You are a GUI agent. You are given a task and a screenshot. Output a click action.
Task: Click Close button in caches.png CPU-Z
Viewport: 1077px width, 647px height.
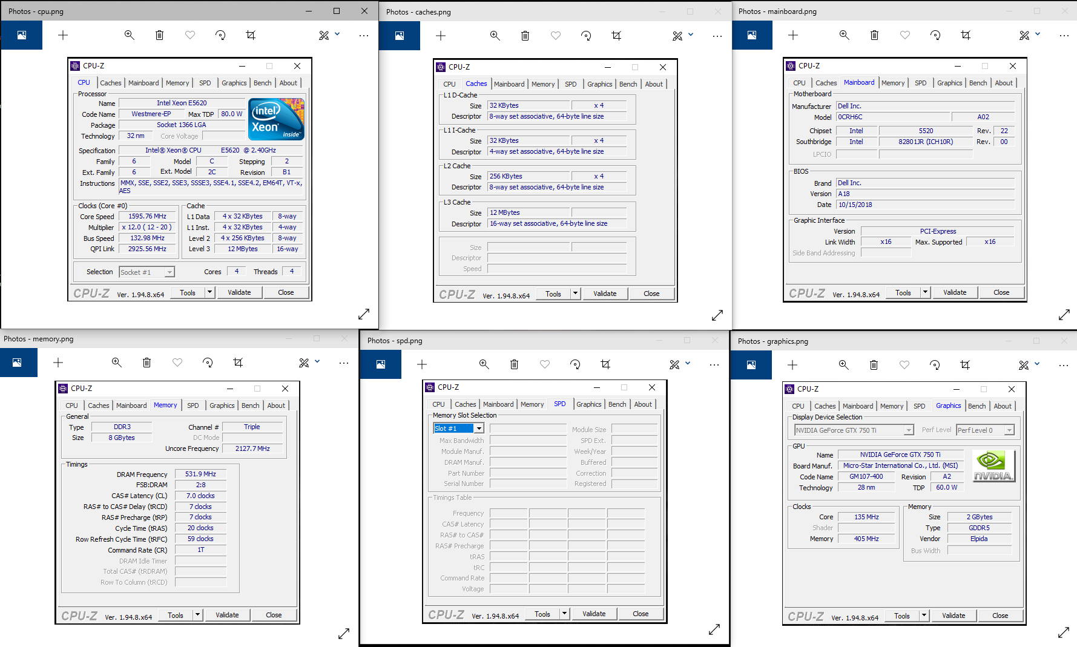click(651, 294)
